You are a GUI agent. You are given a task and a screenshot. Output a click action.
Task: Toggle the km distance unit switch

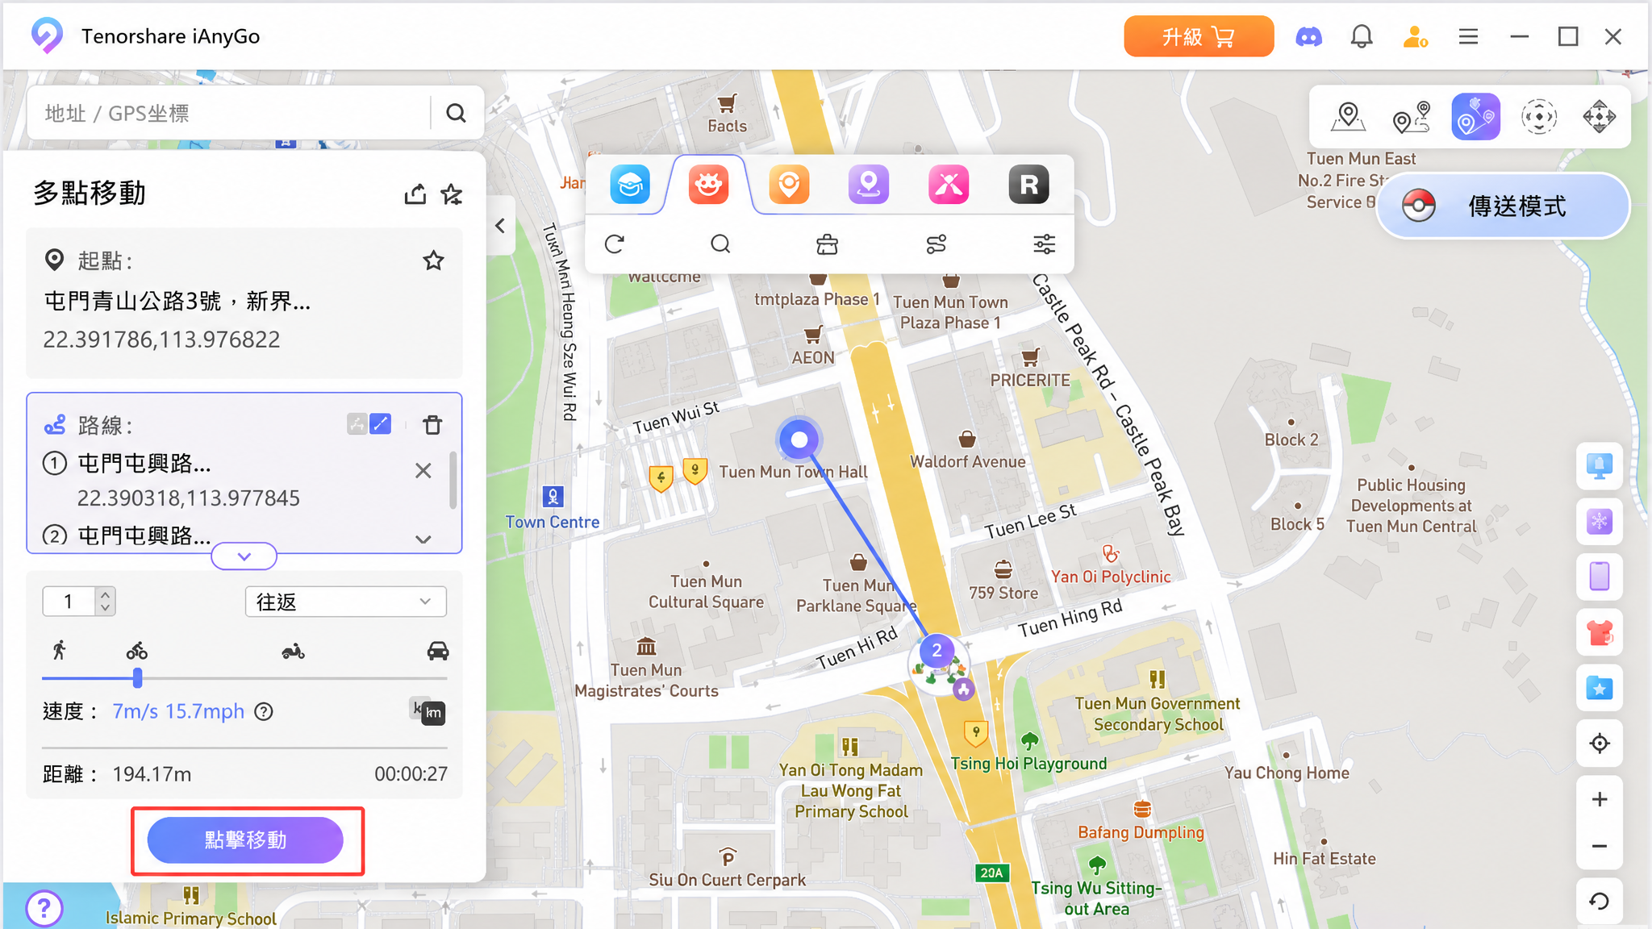coord(428,710)
